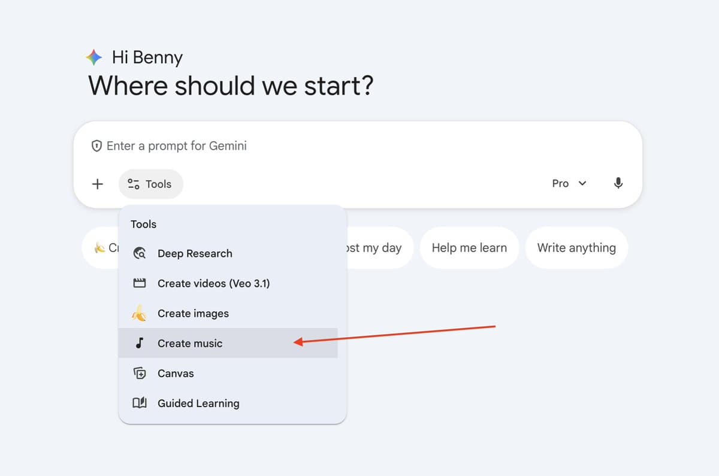Click the plus icon to add files

pyautogui.click(x=97, y=184)
